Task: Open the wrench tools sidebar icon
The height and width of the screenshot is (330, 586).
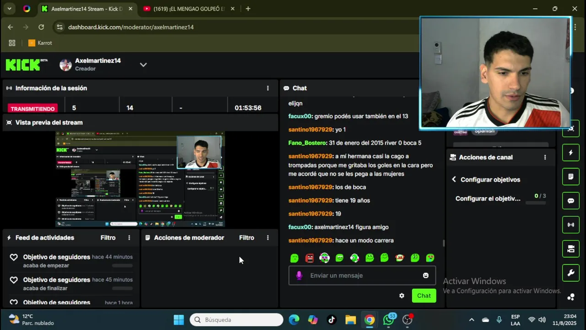Action: pos(570,273)
